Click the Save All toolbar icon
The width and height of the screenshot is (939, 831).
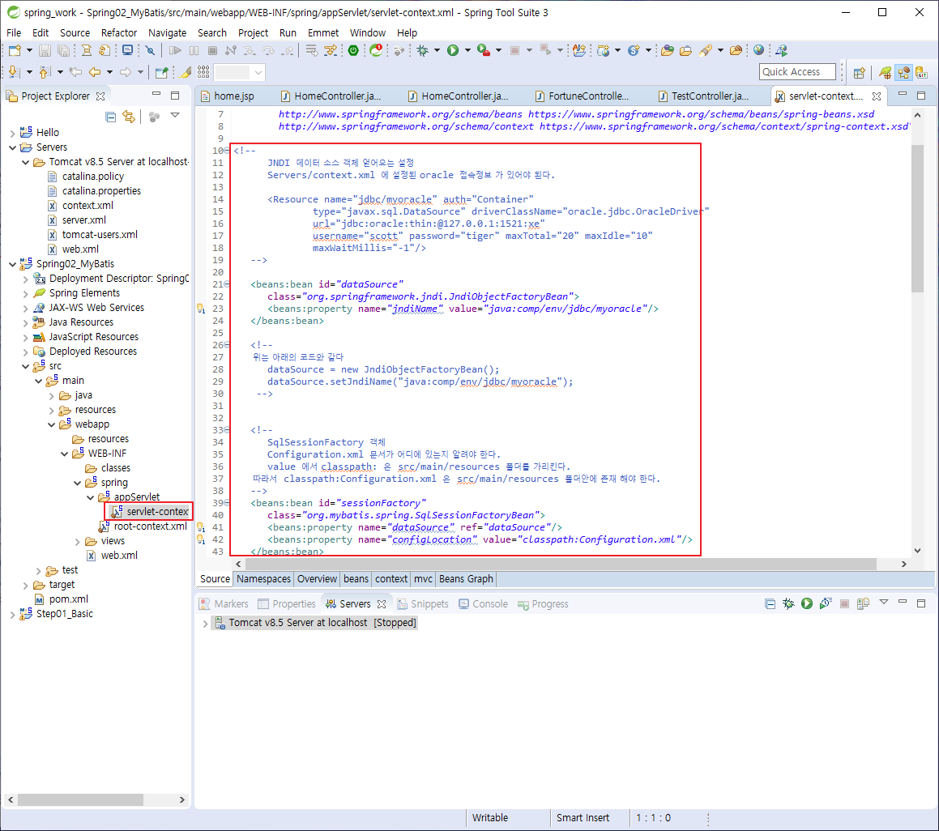click(x=63, y=51)
